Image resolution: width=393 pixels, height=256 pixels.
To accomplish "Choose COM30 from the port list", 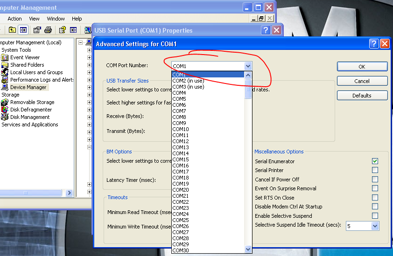I will click(208, 250).
